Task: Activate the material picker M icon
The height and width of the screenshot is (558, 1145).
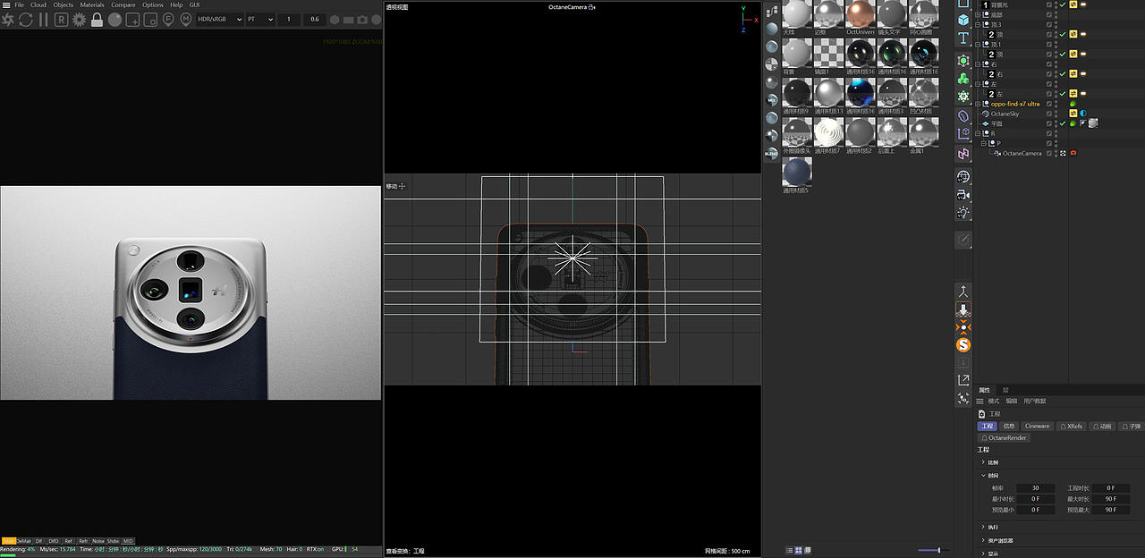Action: point(186,19)
